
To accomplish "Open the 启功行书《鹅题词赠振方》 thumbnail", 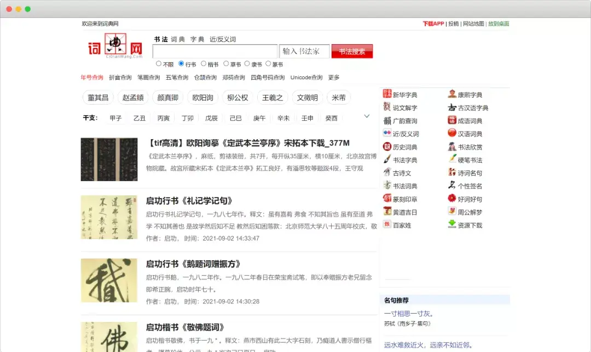I will coord(109,281).
